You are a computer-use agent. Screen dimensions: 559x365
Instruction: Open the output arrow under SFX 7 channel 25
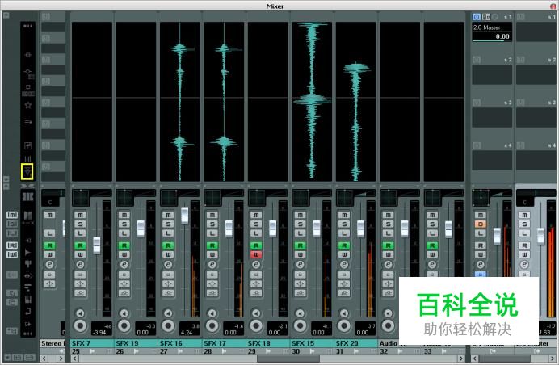tap(92, 351)
